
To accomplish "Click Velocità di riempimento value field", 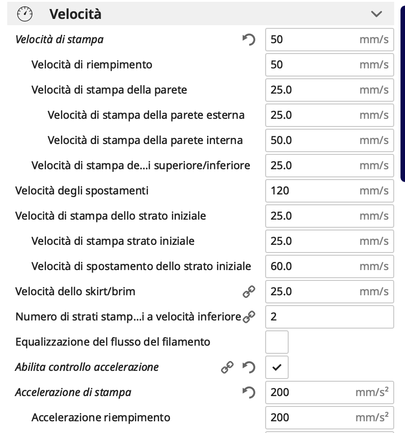I will coord(329,65).
